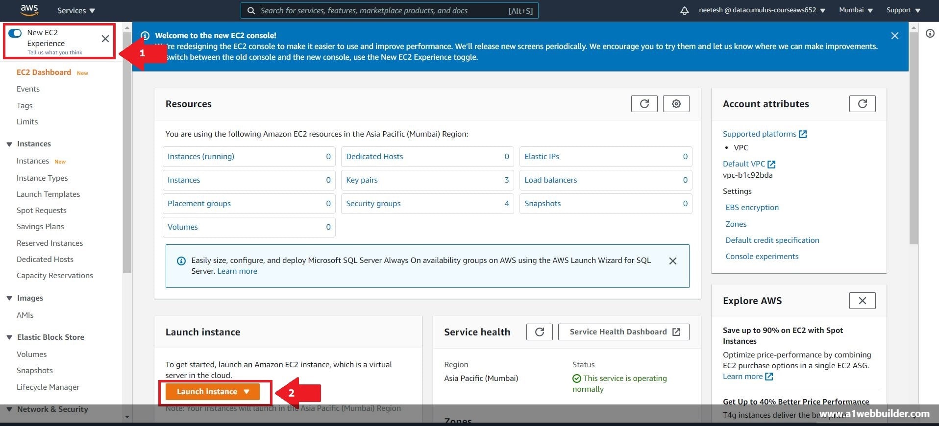This screenshot has width=939, height=426.
Task: Click the Elastic IPs resource link
Action: tap(542, 157)
